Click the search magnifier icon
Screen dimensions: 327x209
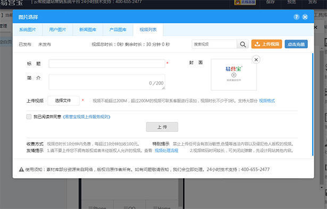pos(243,44)
